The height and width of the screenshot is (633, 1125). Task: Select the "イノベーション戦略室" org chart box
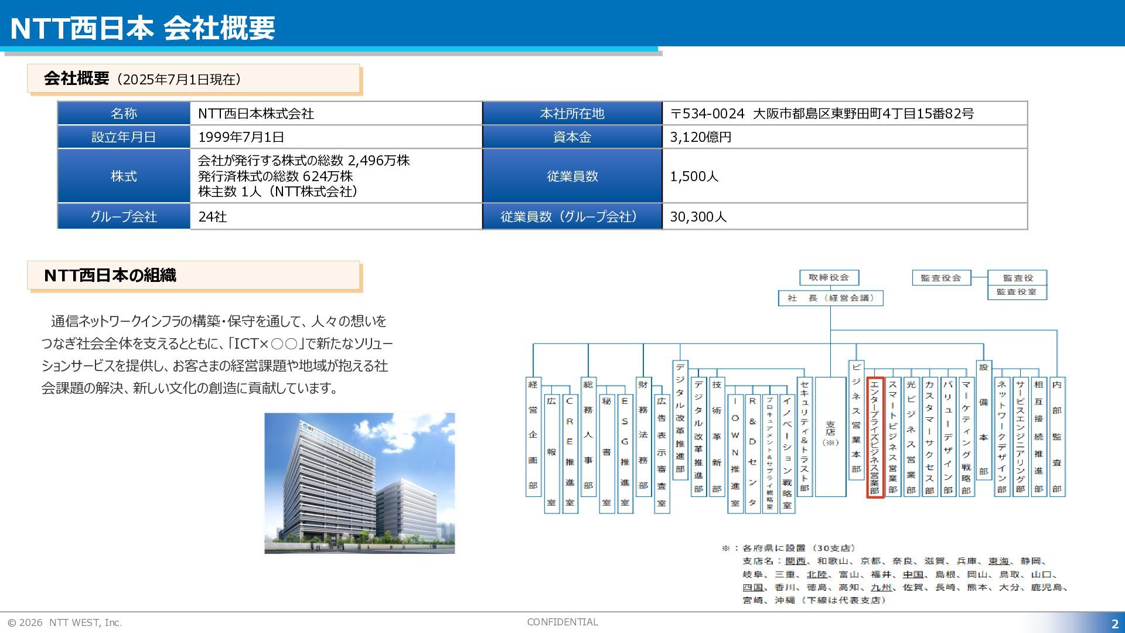tap(787, 453)
